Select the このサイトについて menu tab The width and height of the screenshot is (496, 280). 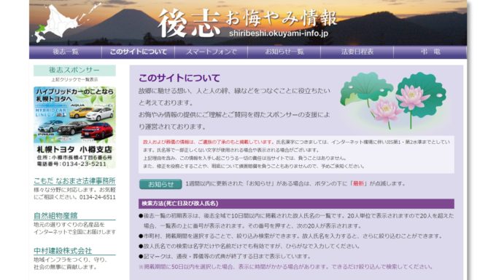[x=139, y=52]
